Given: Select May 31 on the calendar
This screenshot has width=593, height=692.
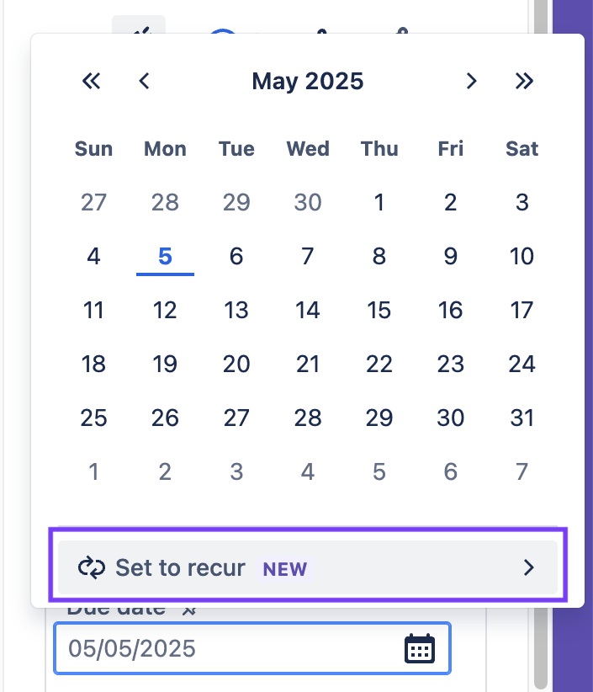Looking at the screenshot, I should point(522,418).
